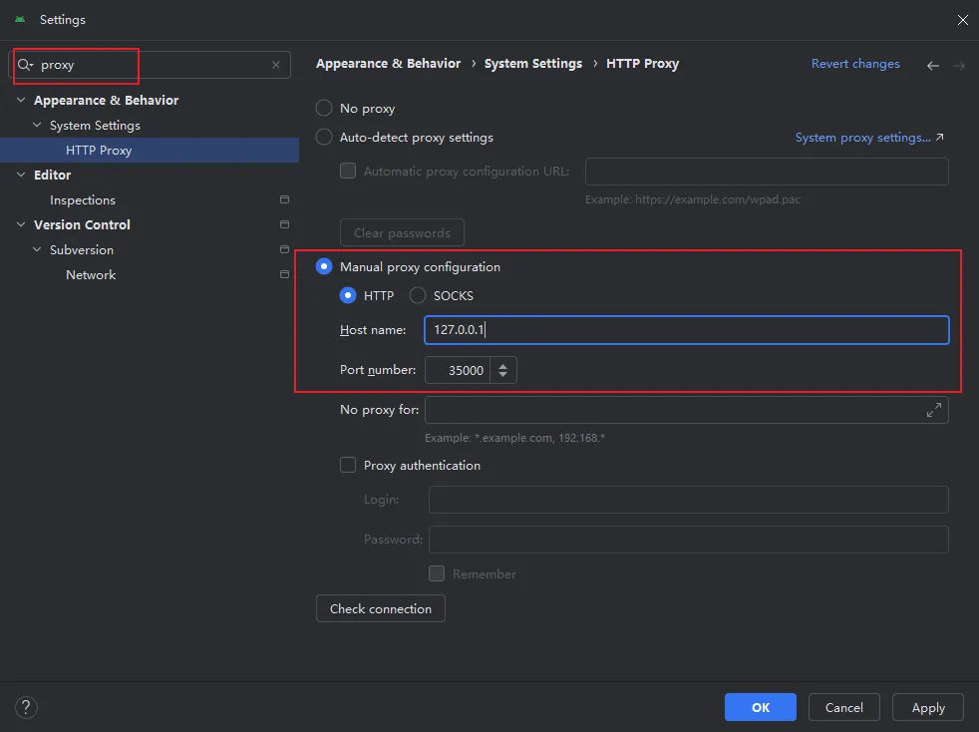Choose Auto-detect proxy settings option
This screenshot has width=979, height=732.
point(324,138)
